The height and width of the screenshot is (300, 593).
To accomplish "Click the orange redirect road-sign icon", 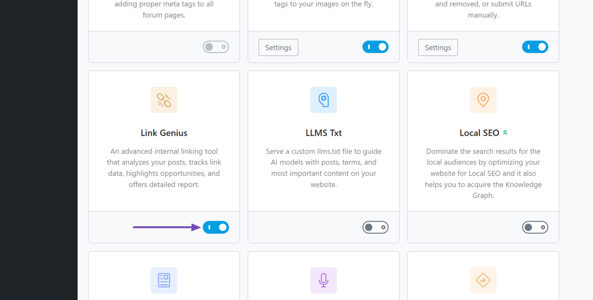I will pos(483,280).
